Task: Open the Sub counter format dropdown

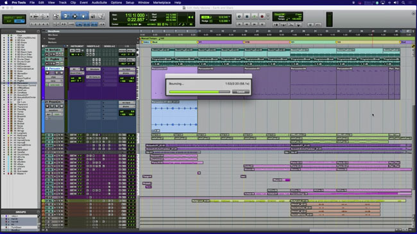Action: tap(146, 20)
